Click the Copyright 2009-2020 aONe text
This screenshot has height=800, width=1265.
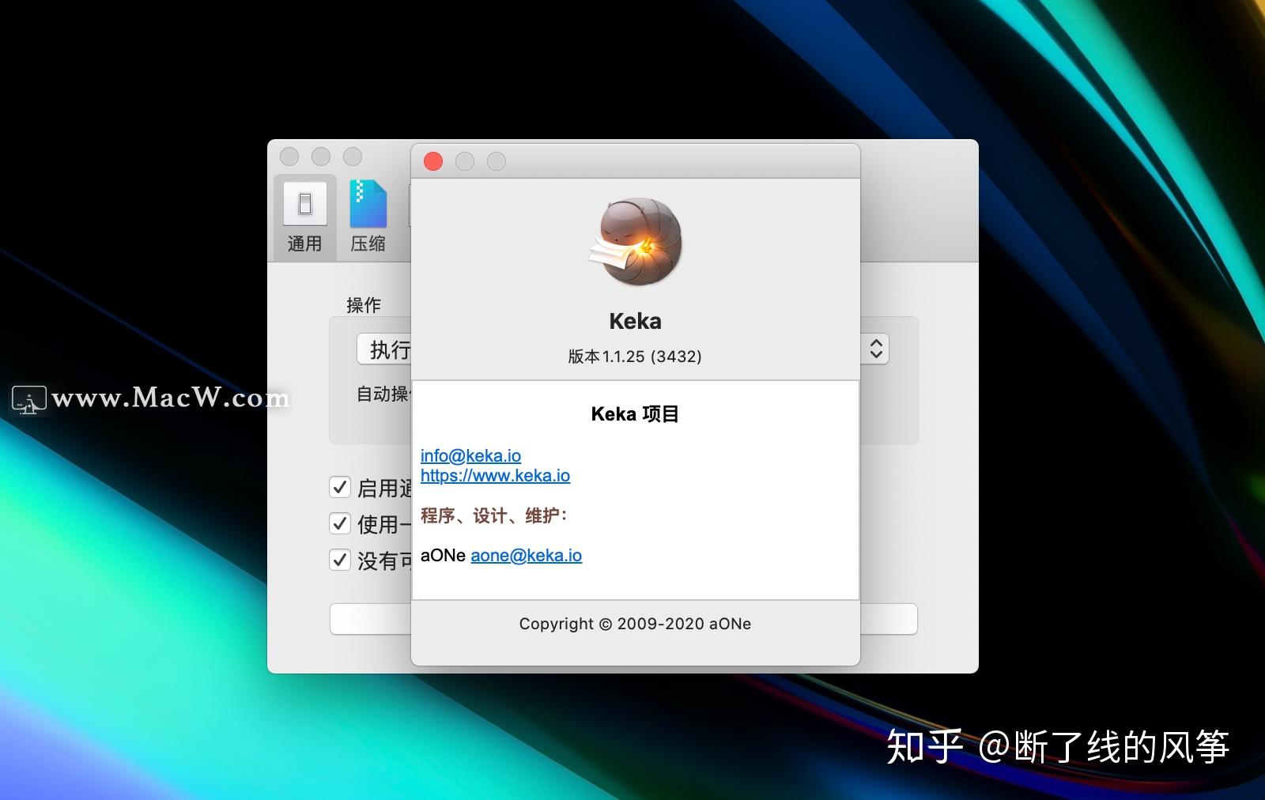pyautogui.click(x=635, y=624)
